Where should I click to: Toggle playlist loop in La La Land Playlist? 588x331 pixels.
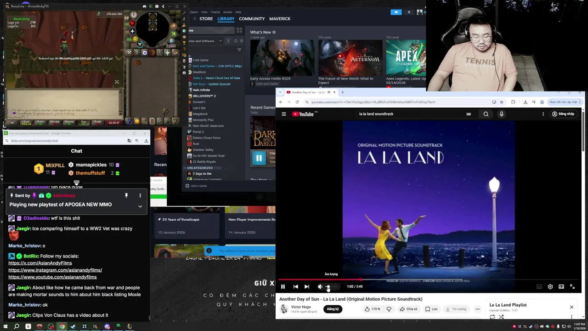[492, 317]
